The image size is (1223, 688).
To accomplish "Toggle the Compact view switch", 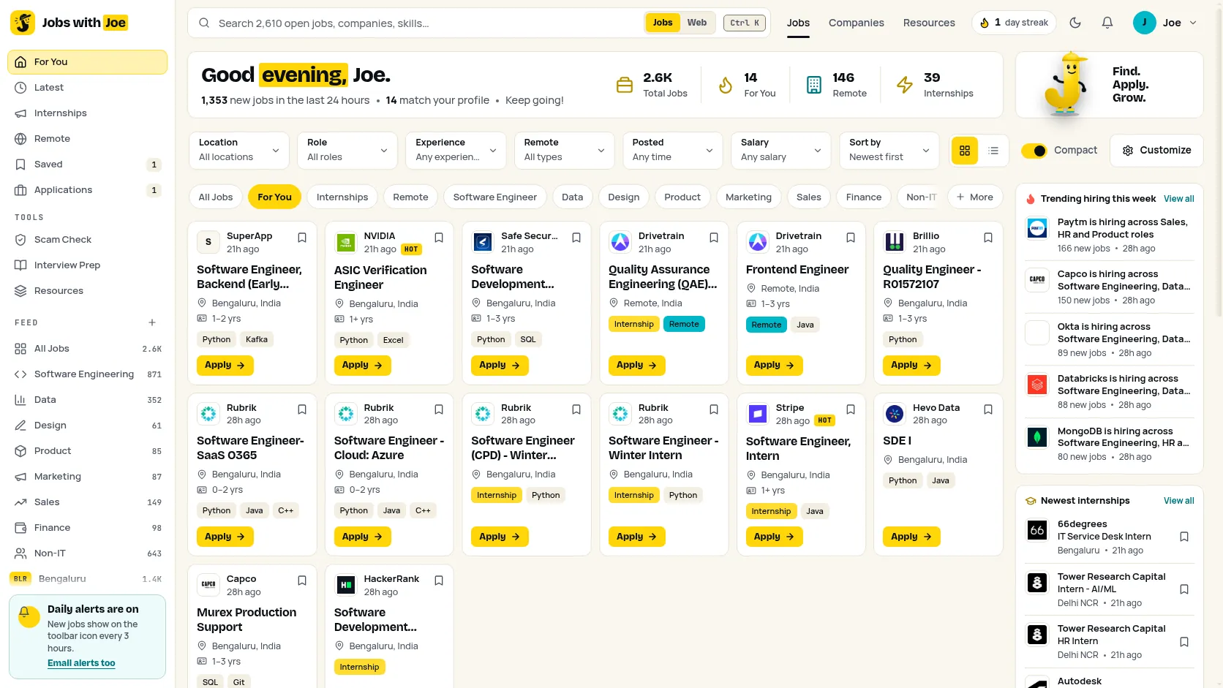I will tap(1034, 151).
